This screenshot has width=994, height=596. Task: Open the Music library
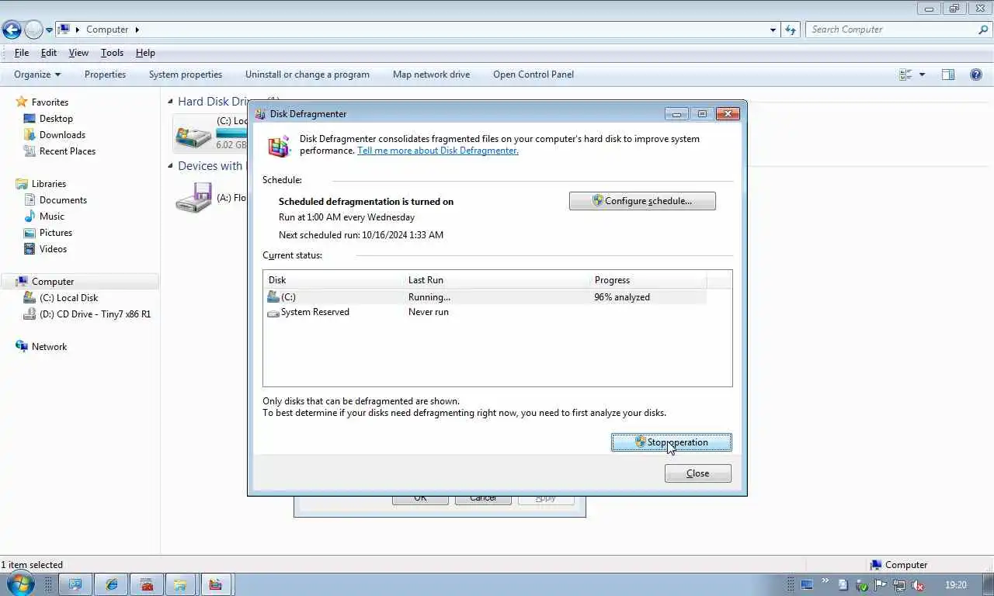click(52, 217)
